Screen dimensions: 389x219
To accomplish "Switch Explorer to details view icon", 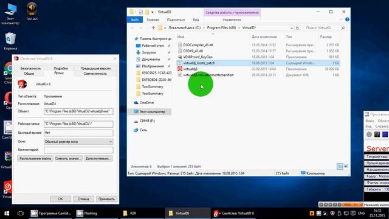I will [340, 166].
